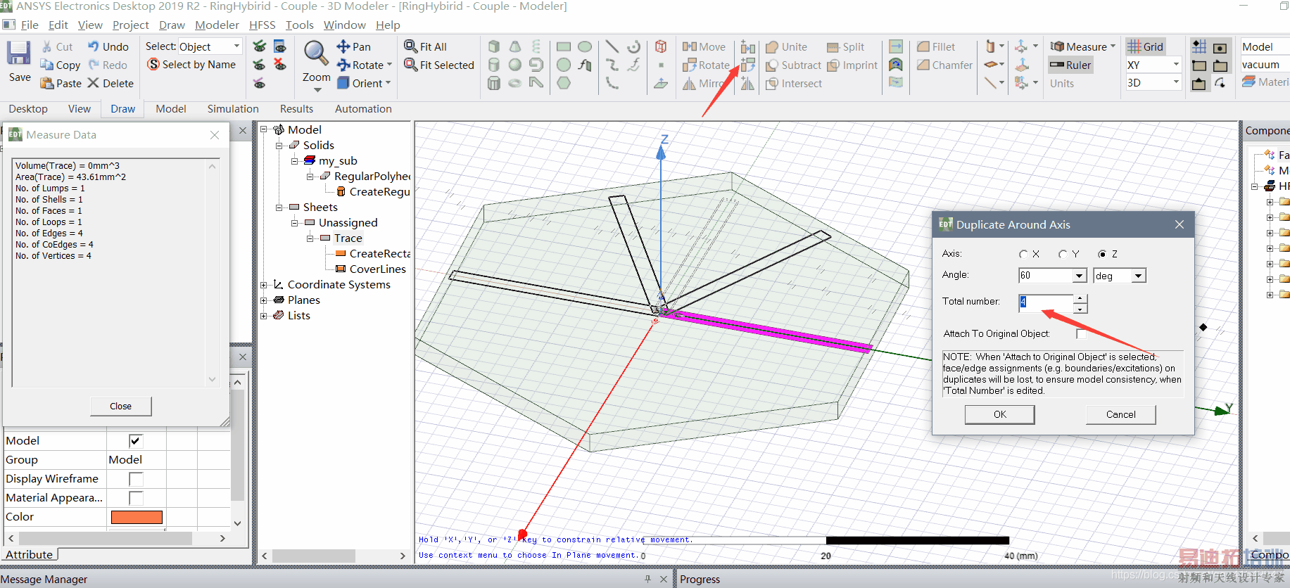Copy the selection with the Copy icon
This screenshot has height=588, width=1290.
[x=47, y=65]
